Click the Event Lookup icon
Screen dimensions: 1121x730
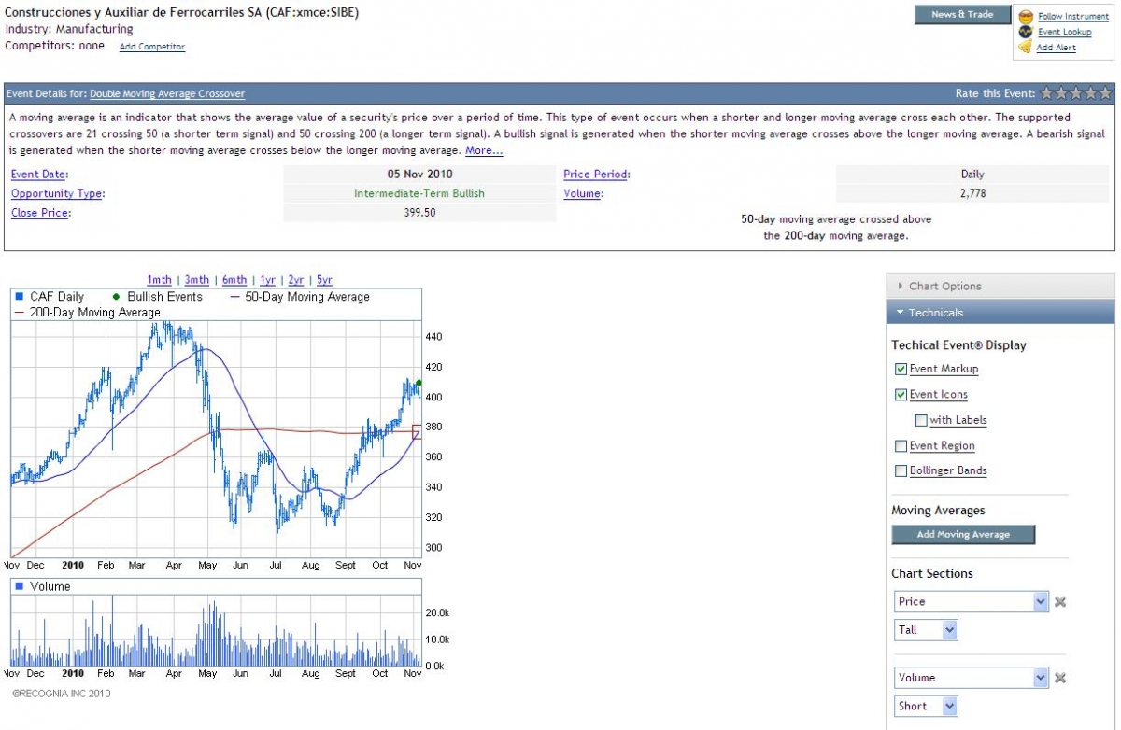[1026, 32]
